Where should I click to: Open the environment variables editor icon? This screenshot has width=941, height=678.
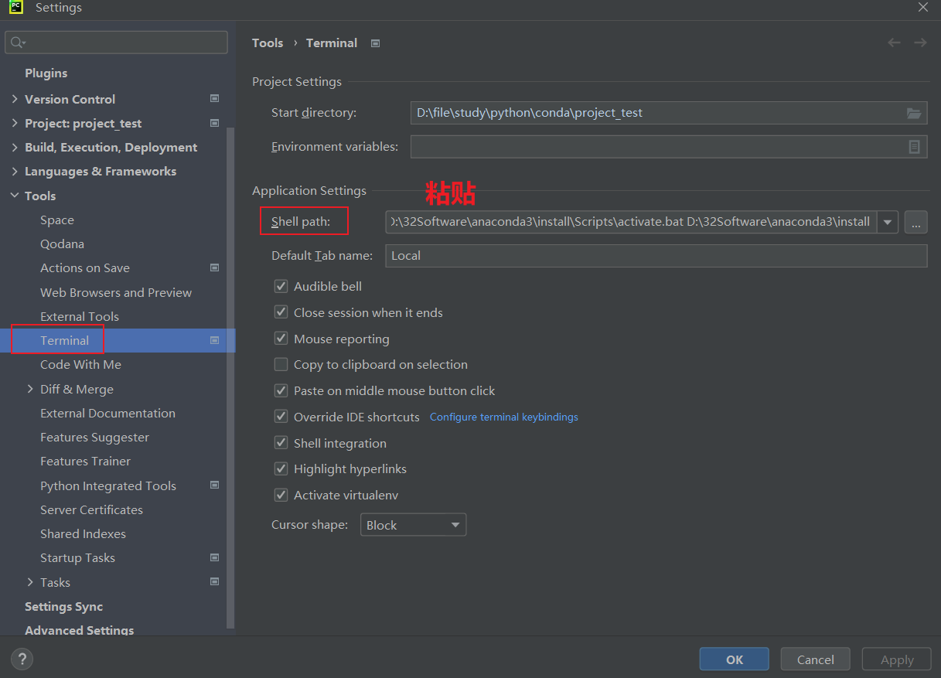point(914,147)
